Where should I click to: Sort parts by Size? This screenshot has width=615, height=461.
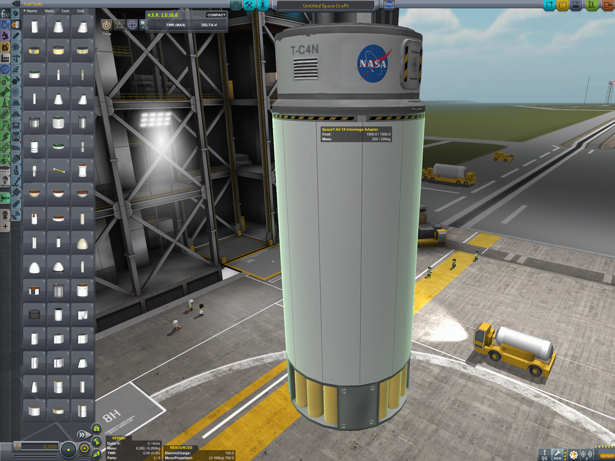[x=80, y=11]
